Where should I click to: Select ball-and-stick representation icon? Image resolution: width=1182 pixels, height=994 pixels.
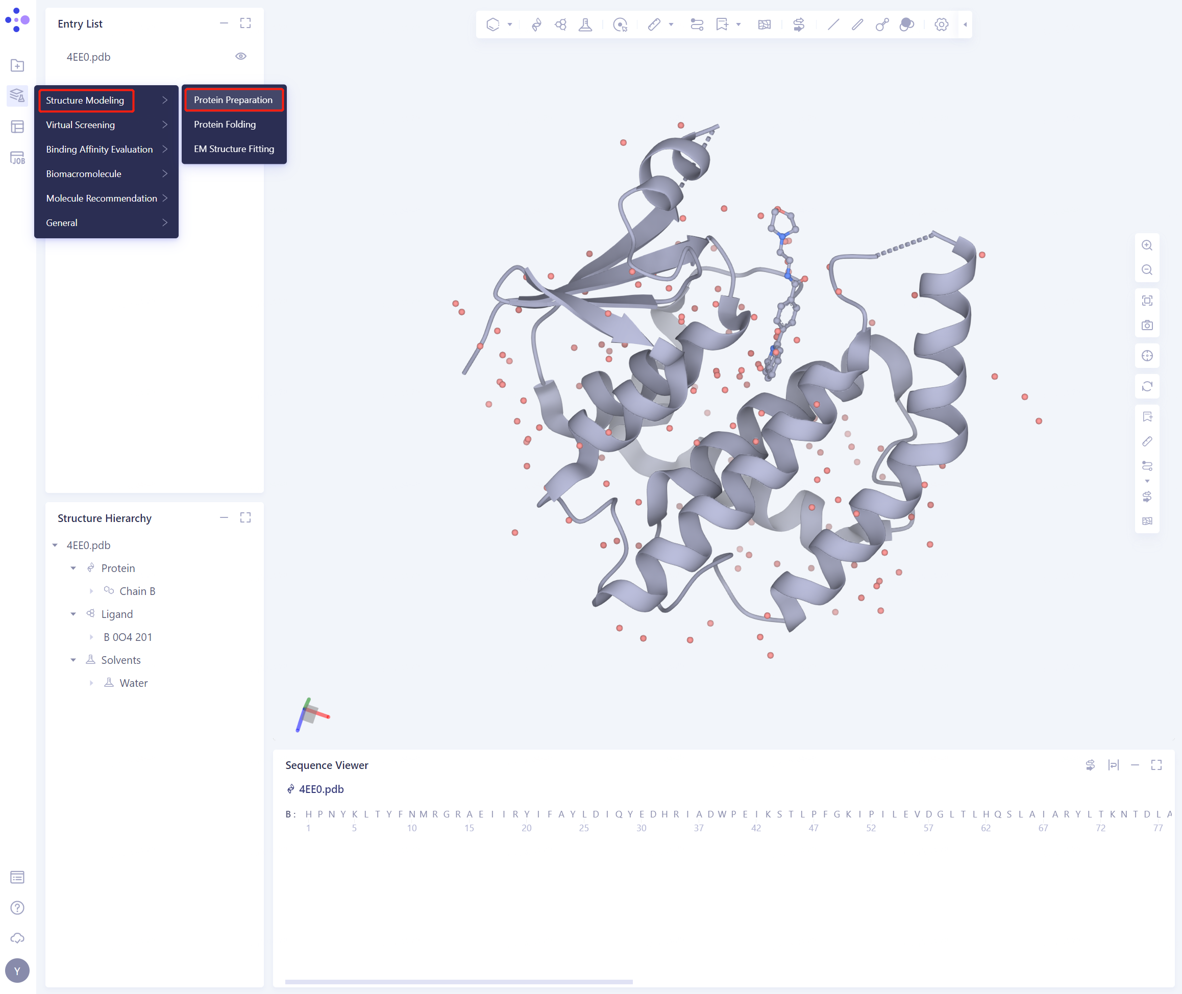882,24
